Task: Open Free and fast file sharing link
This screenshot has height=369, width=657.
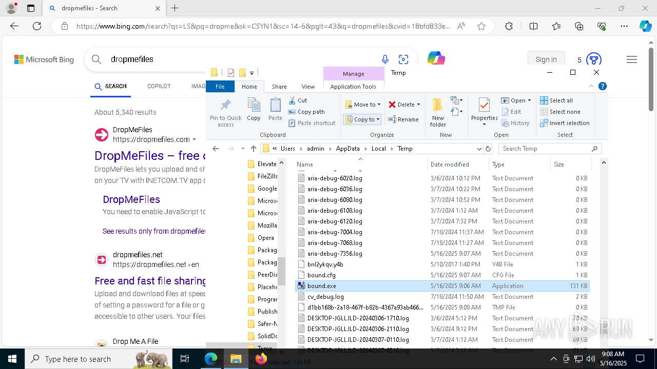Action: [x=150, y=281]
